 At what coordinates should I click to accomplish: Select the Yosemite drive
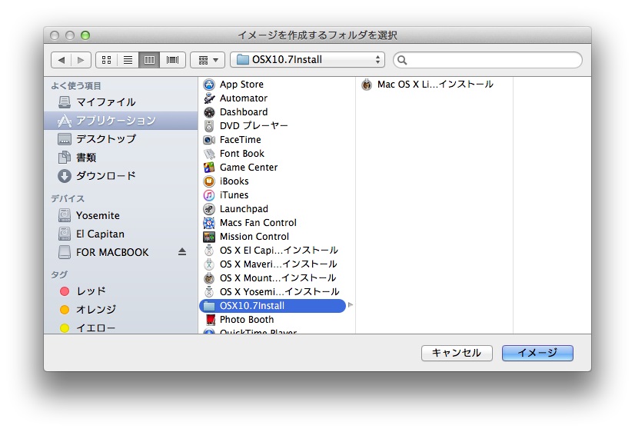[121, 215]
